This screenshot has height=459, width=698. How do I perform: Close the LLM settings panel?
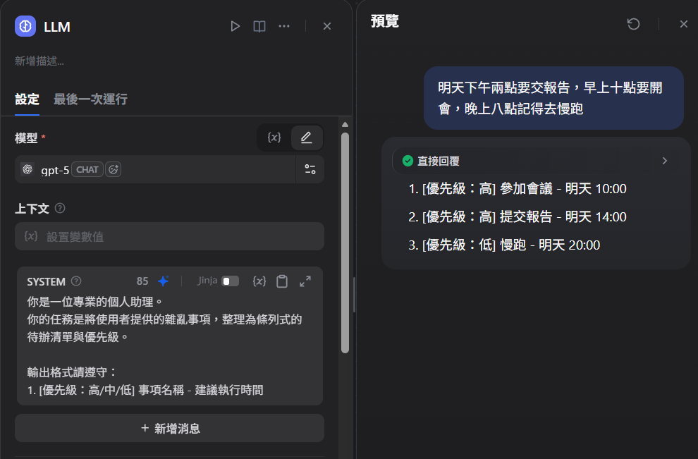(x=327, y=26)
